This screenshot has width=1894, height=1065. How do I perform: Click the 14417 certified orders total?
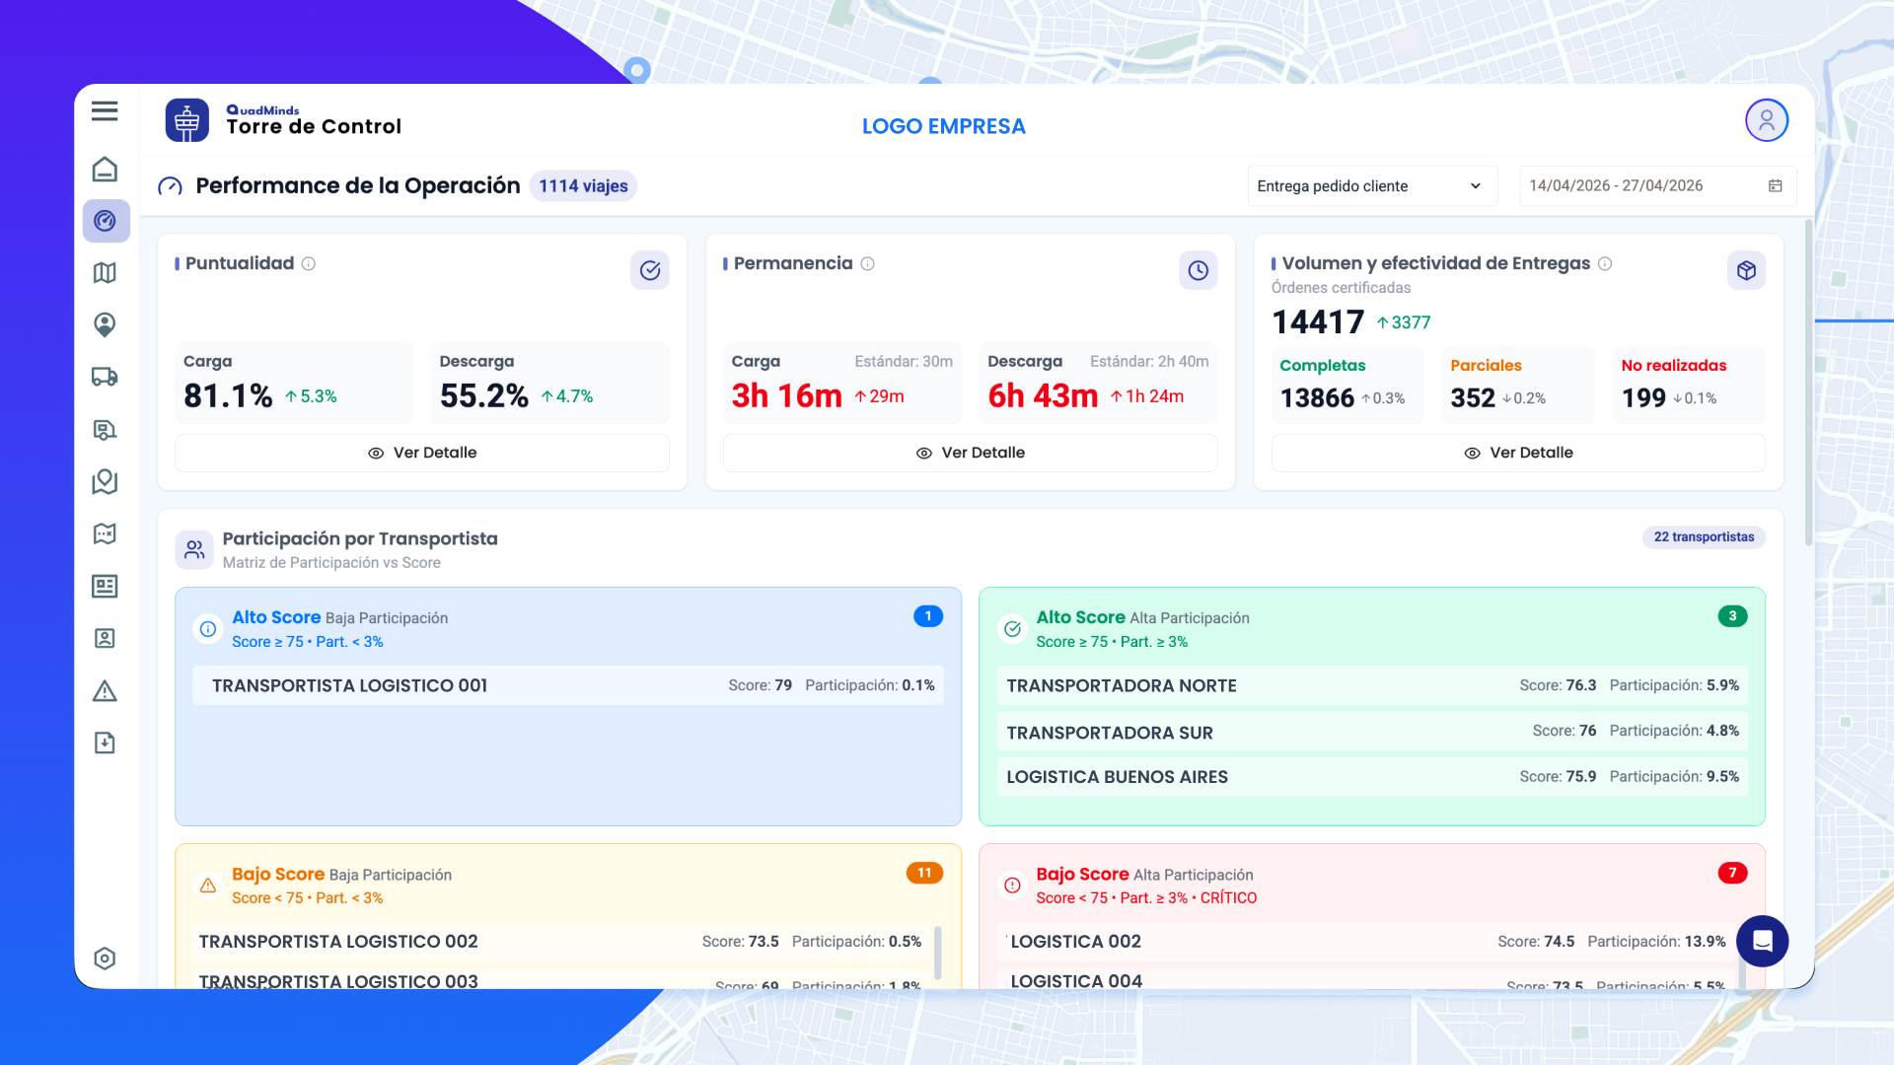tap(1318, 322)
